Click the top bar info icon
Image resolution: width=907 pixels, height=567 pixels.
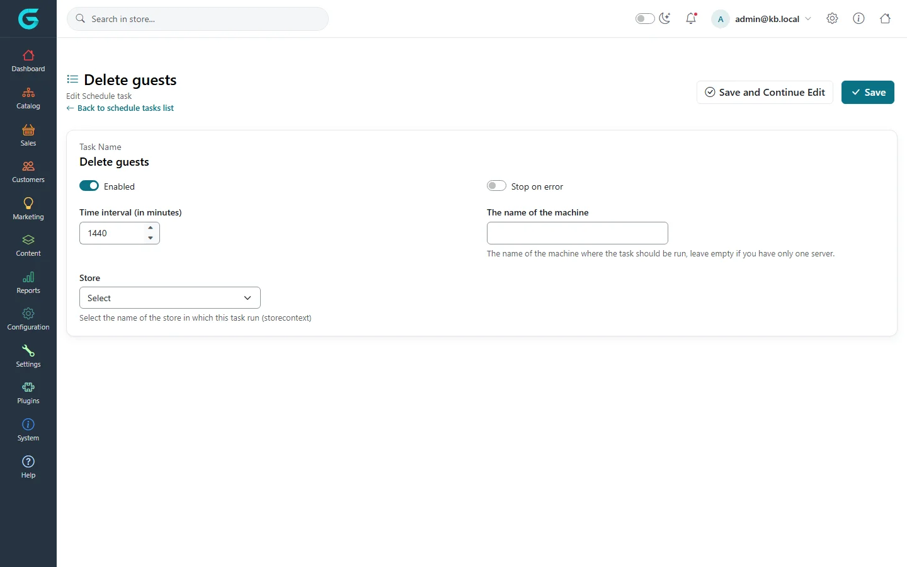pyautogui.click(x=859, y=18)
